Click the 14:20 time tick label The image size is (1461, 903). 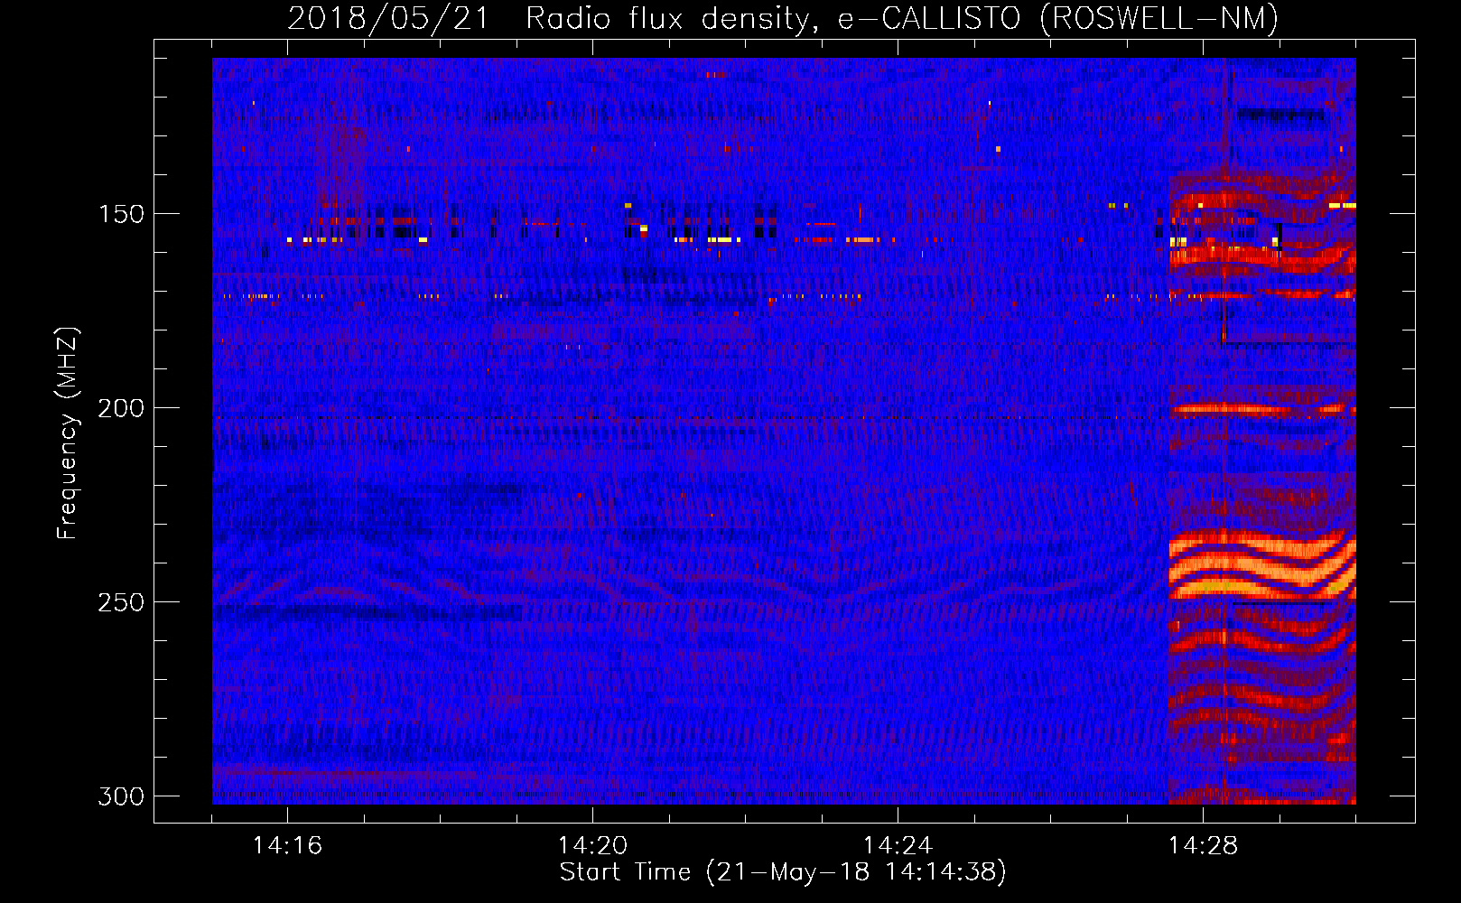coord(592,845)
